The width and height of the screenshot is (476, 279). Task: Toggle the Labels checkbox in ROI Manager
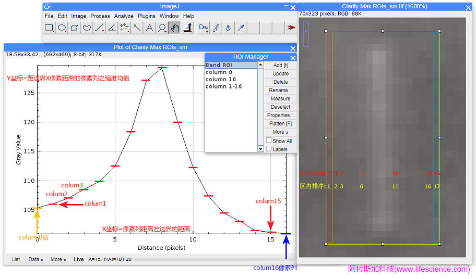click(269, 149)
